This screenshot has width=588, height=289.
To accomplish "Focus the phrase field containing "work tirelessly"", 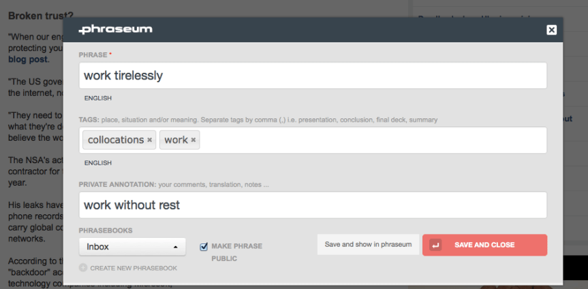I will 313,75.
